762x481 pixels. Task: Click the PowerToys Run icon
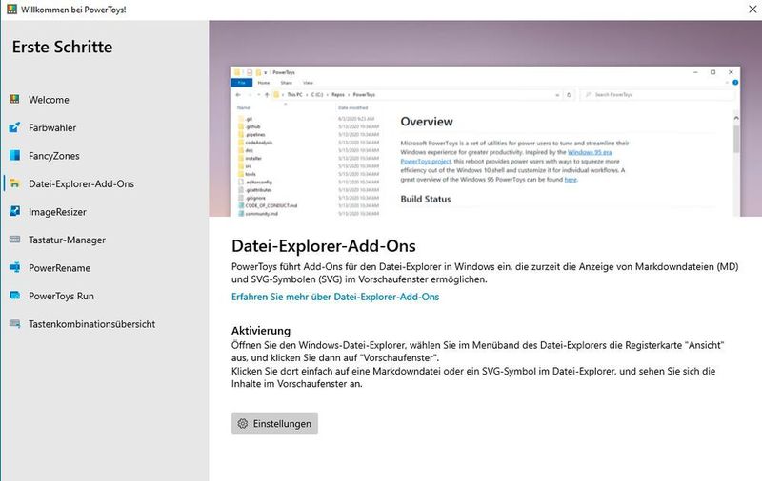click(x=15, y=296)
